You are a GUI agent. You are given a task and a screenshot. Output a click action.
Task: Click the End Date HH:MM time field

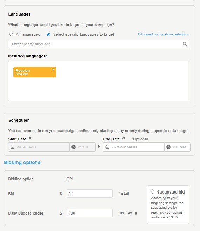[x=177, y=147]
